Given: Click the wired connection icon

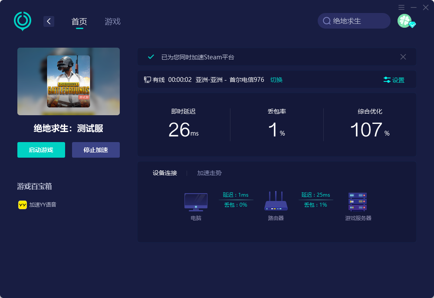Looking at the screenshot, I should pyautogui.click(x=147, y=80).
